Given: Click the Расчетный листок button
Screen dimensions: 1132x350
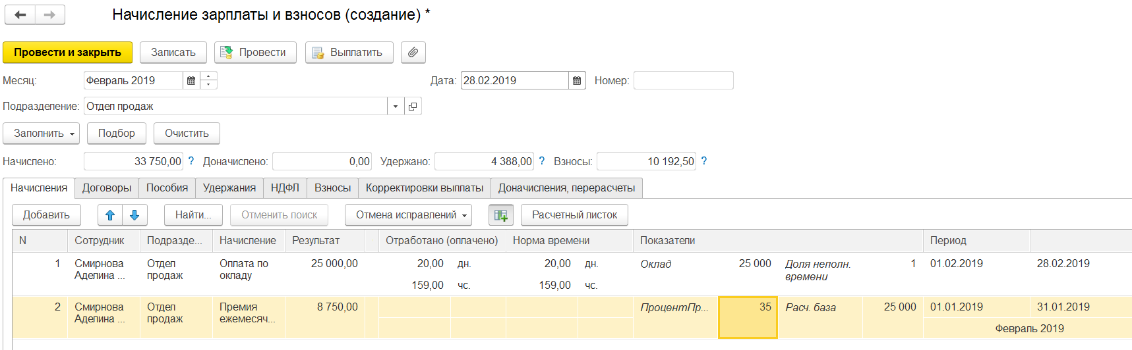Looking at the screenshot, I should 574,215.
